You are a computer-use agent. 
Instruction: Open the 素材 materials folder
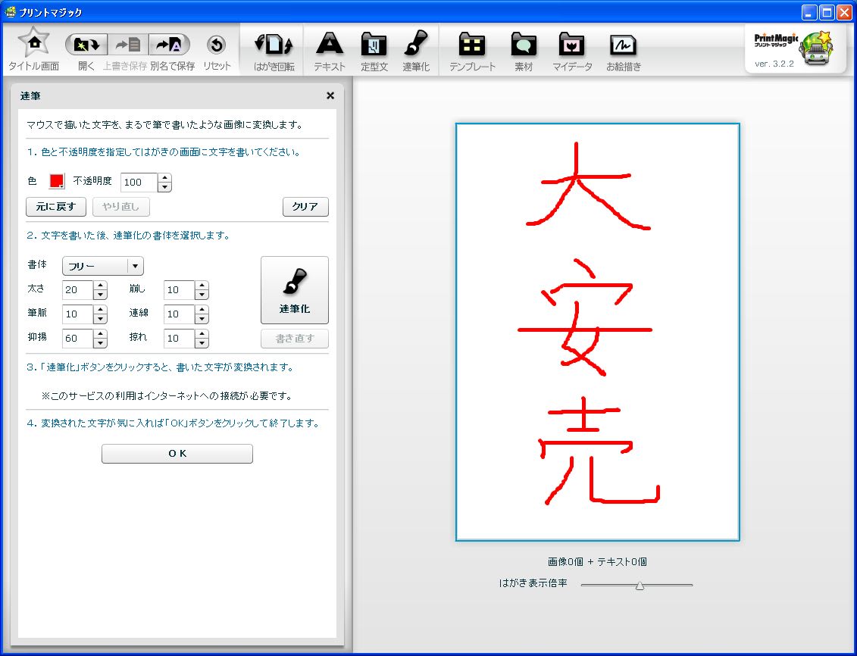click(x=524, y=45)
